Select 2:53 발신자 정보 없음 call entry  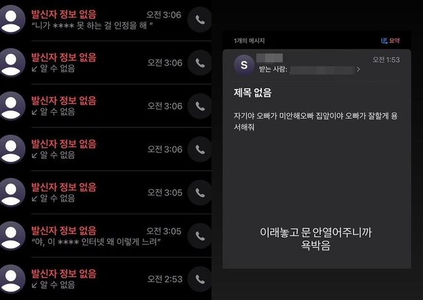106,279
